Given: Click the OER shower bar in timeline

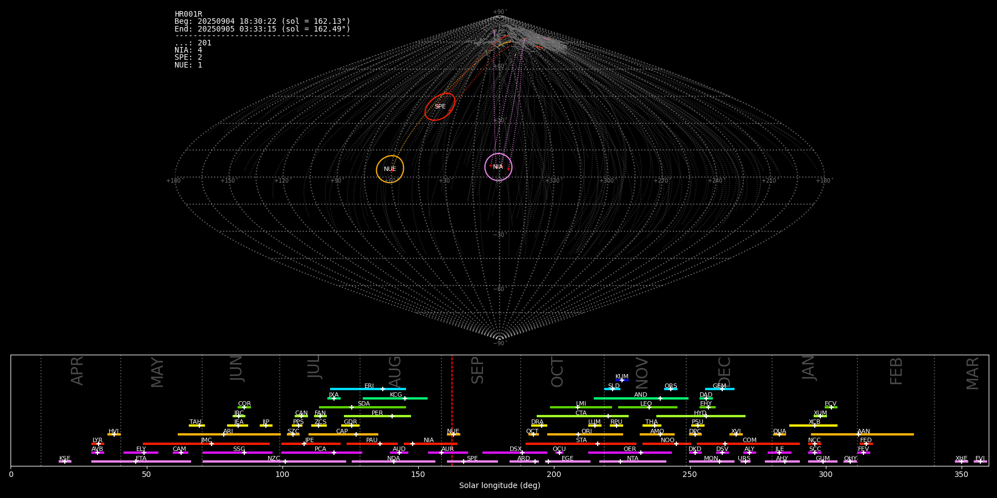Looking at the screenshot, I should coord(630,453).
